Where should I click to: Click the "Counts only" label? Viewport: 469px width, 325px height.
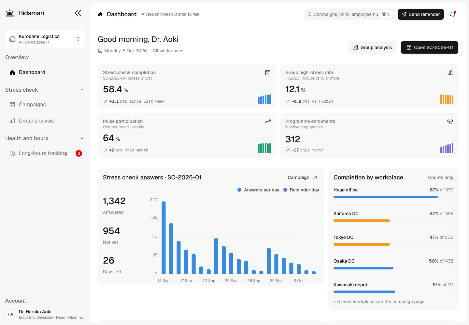point(441,177)
